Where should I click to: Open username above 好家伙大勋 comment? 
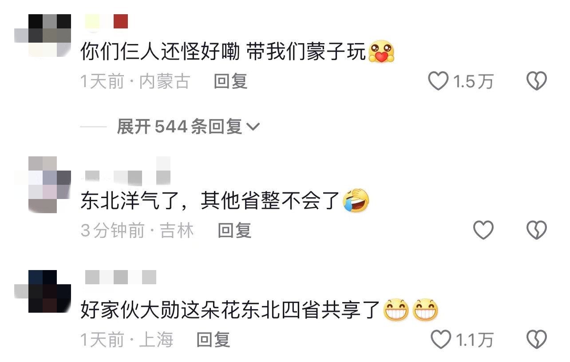tap(120, 277)
